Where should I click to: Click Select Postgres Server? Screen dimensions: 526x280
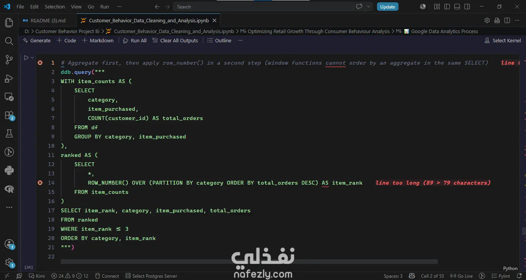pyautogui.click(x=151, y=276)
